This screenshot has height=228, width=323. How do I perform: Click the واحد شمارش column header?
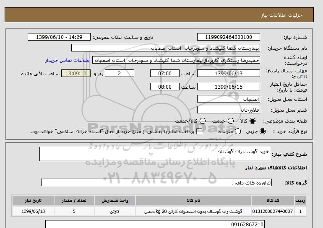pyautogui.click(x=115, y=200)
